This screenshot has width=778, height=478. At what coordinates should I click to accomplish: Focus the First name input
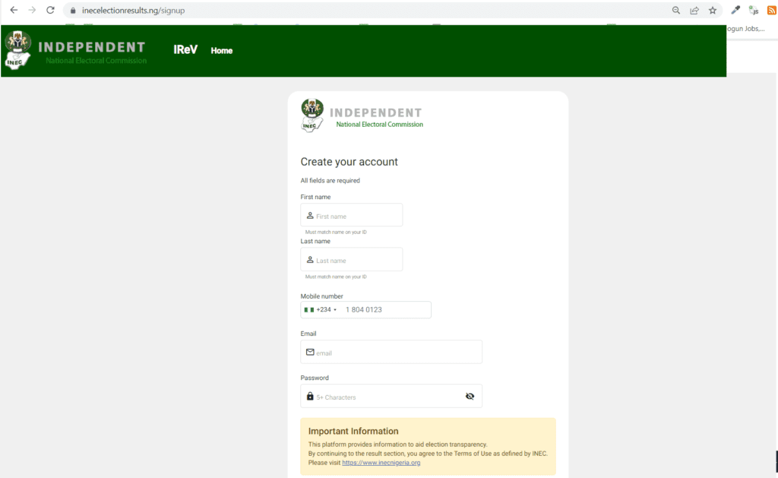click(351, 215)
